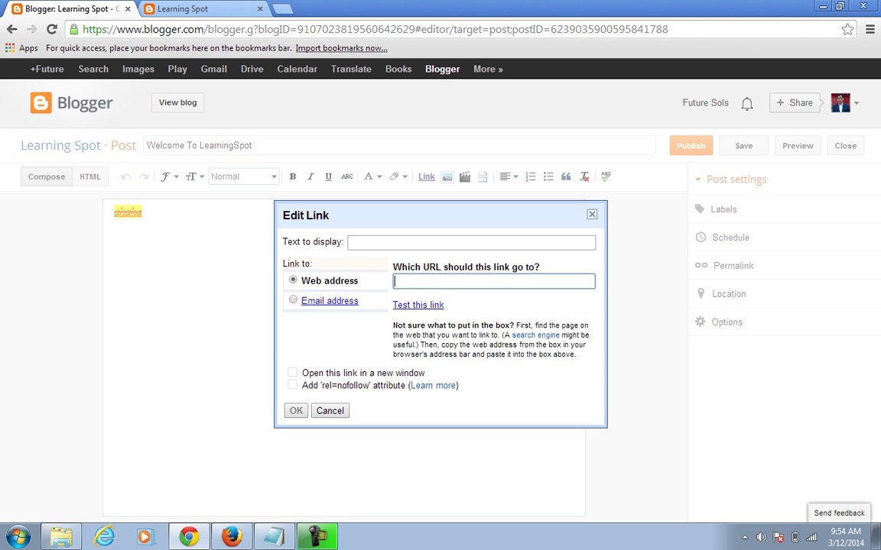Switch to the Learning Spot browser tab
Screen dimensions: 881x550
tap(203, 9)
